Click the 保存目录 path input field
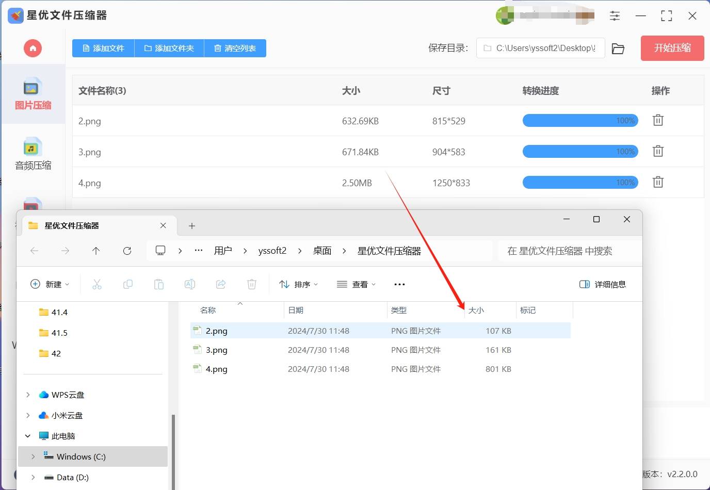Screen dimensions: 710x490 point(540,48)
